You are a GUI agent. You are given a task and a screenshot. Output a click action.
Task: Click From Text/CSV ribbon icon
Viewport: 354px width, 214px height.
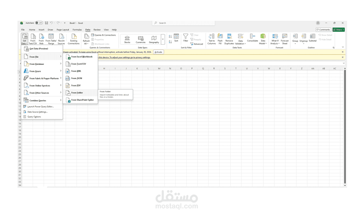click(33, 39)
